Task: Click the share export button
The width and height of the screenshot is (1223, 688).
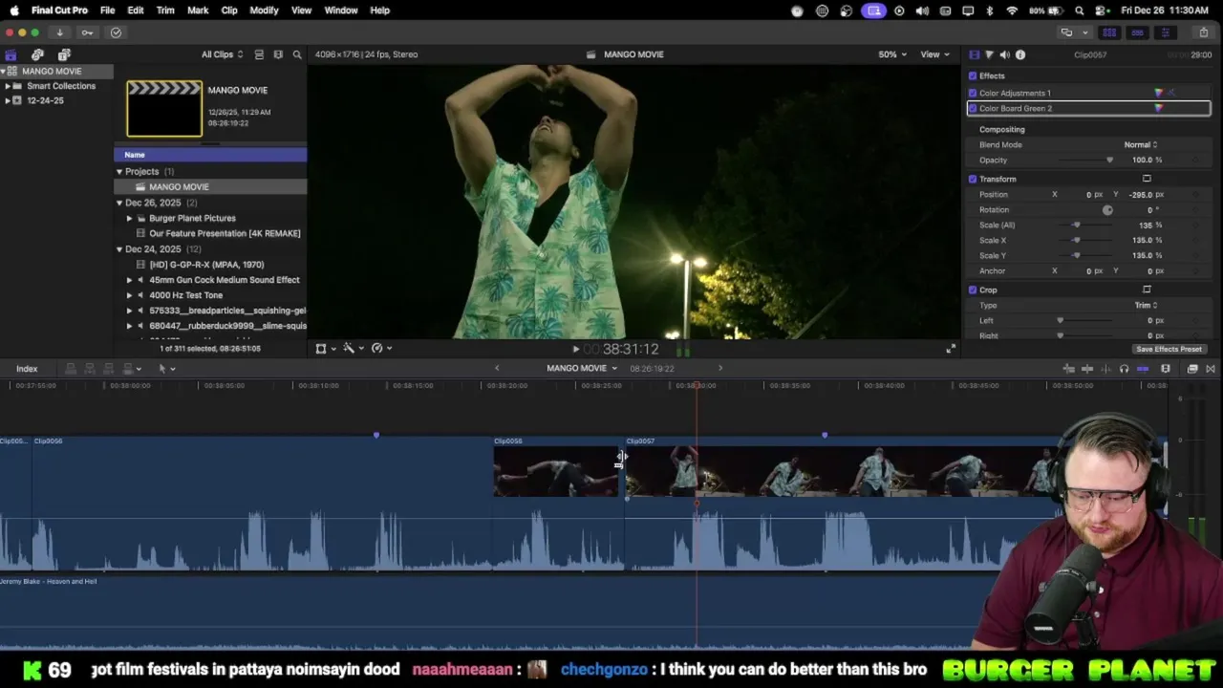Action: point(1204,32)
